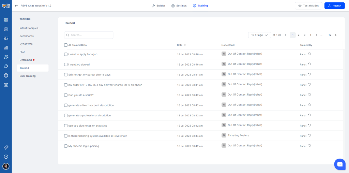Image resolution: width=349 pixels, height=173 pixels.
Task: Select checkbox for 'i want job abroad'
Action: pyautogui.click(x=66, y=64)
